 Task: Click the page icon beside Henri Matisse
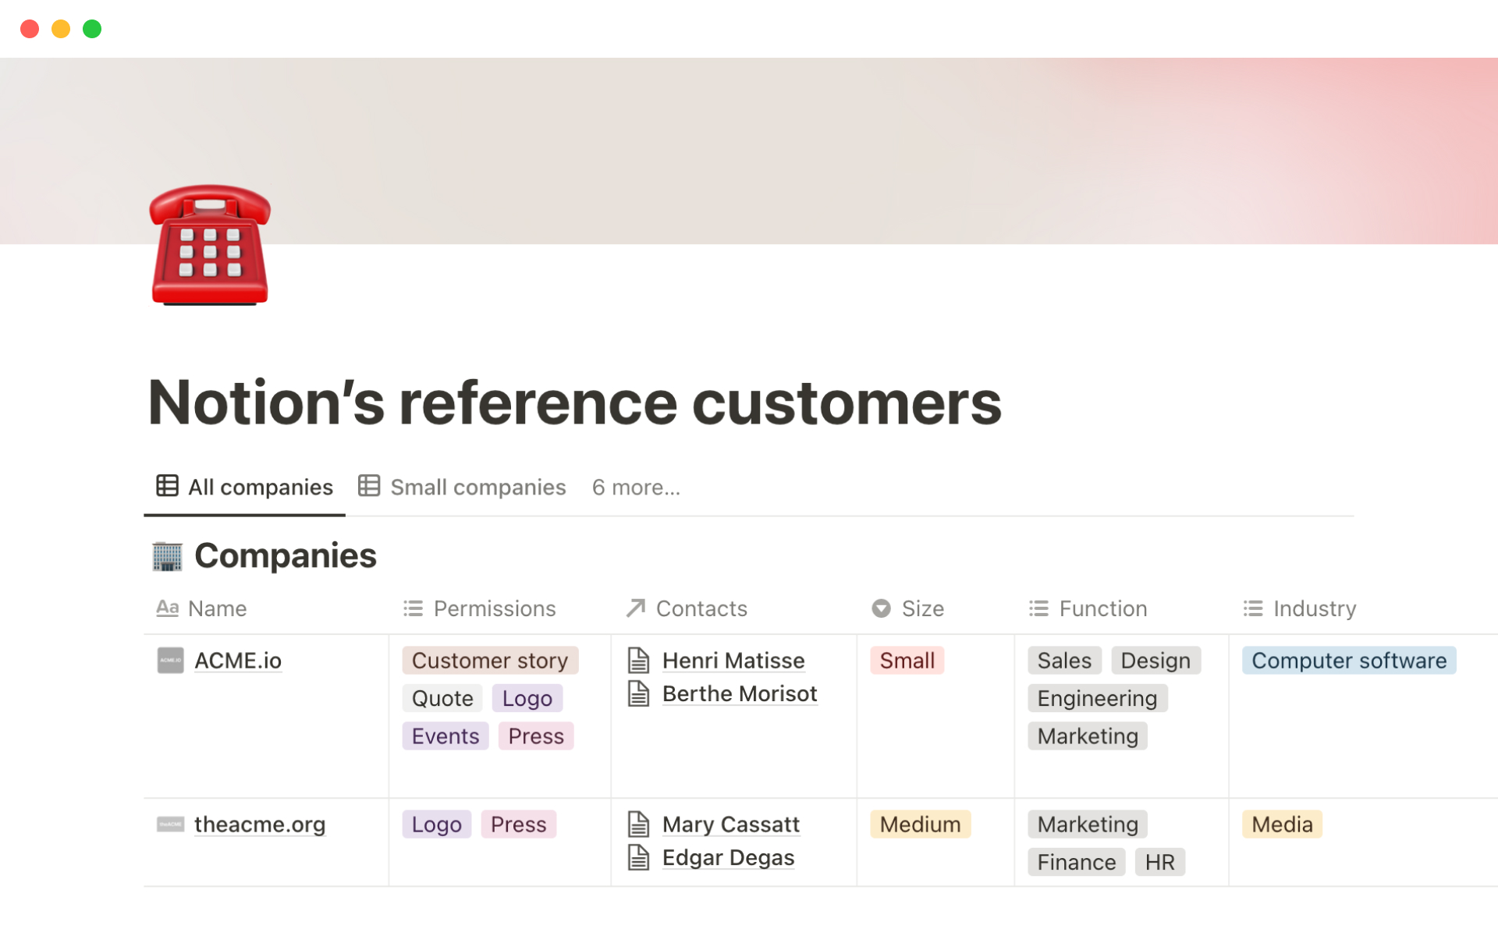point(640,660)
